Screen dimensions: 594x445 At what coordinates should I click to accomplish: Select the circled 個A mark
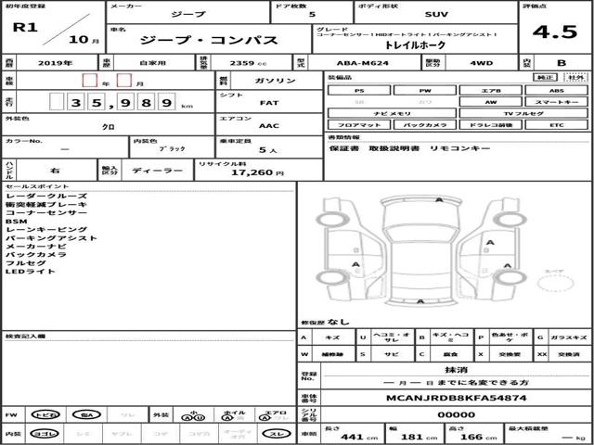point(86,414)
